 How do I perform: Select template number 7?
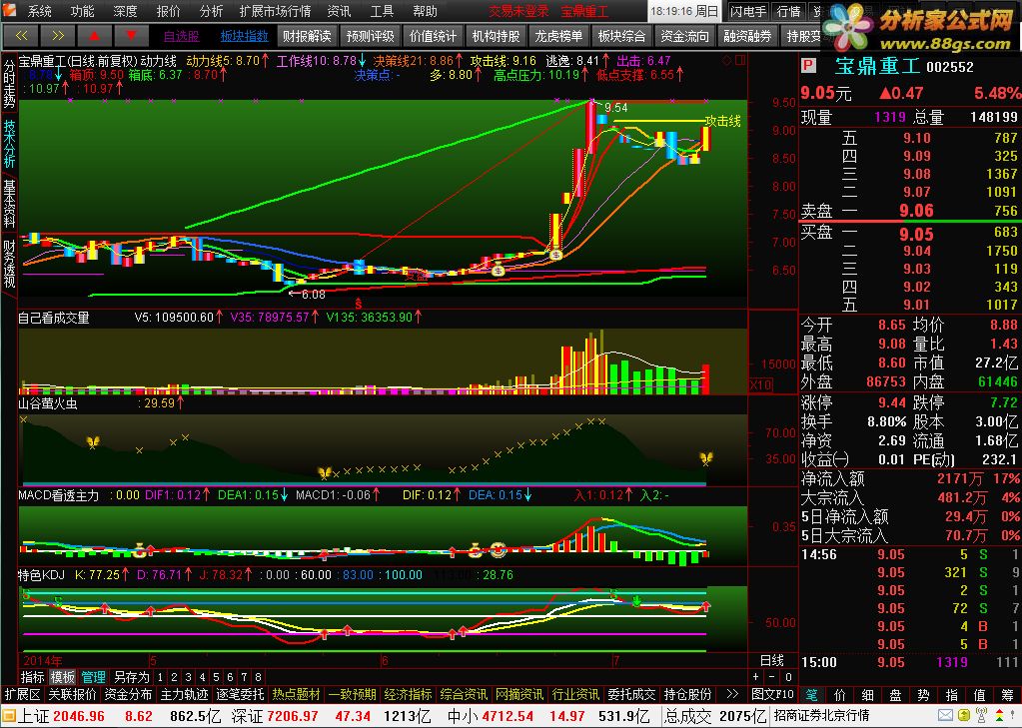pos(245,677)
